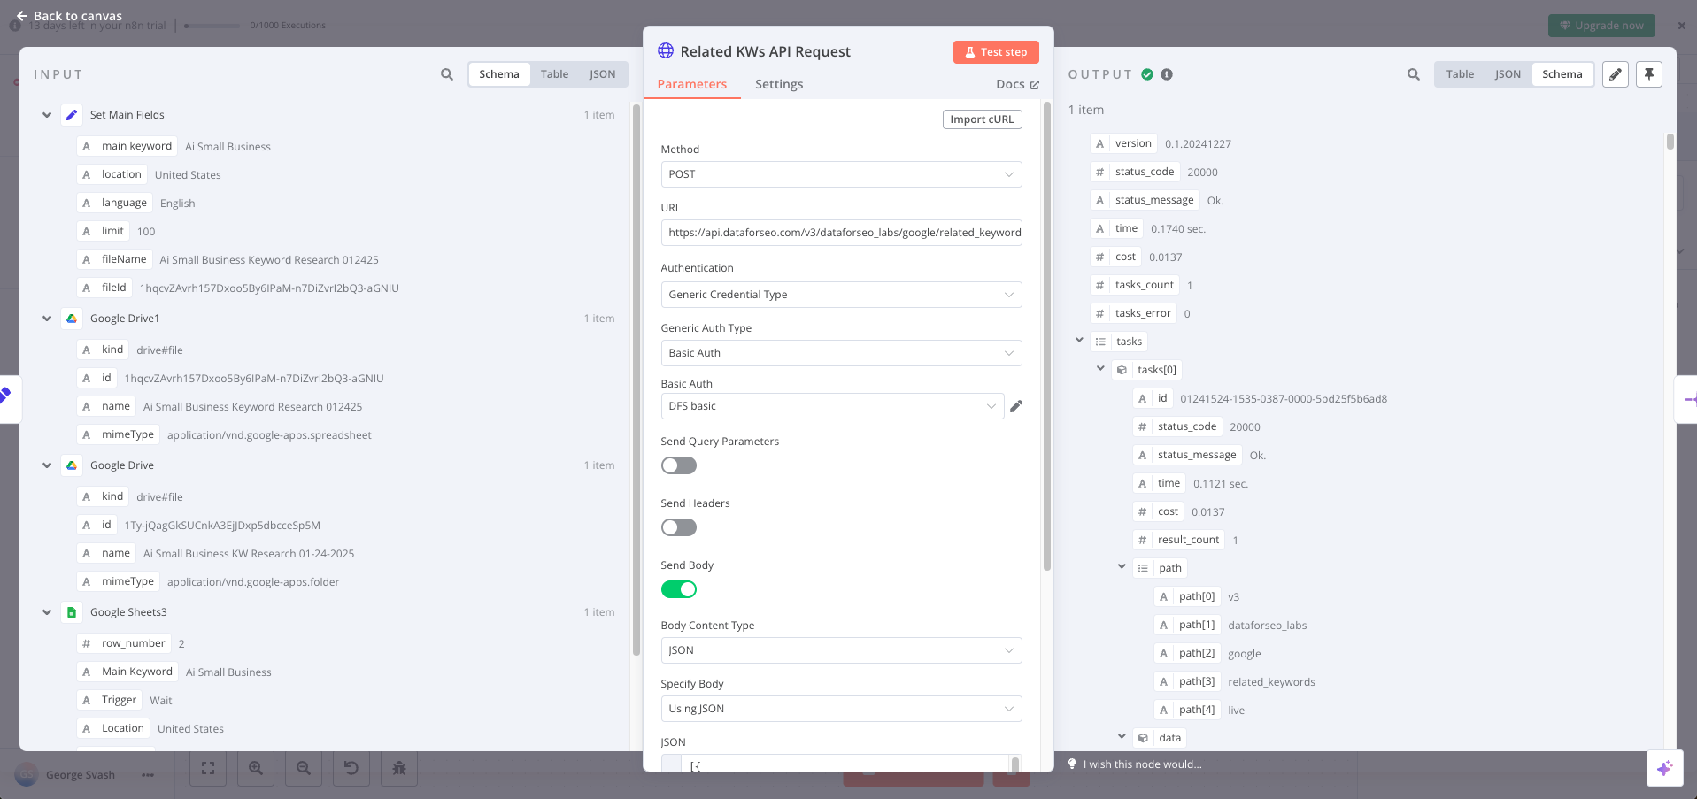The image size is (1697, 799).
Task: Click the Google Sheets3 node icon
Action: point(72,612)
